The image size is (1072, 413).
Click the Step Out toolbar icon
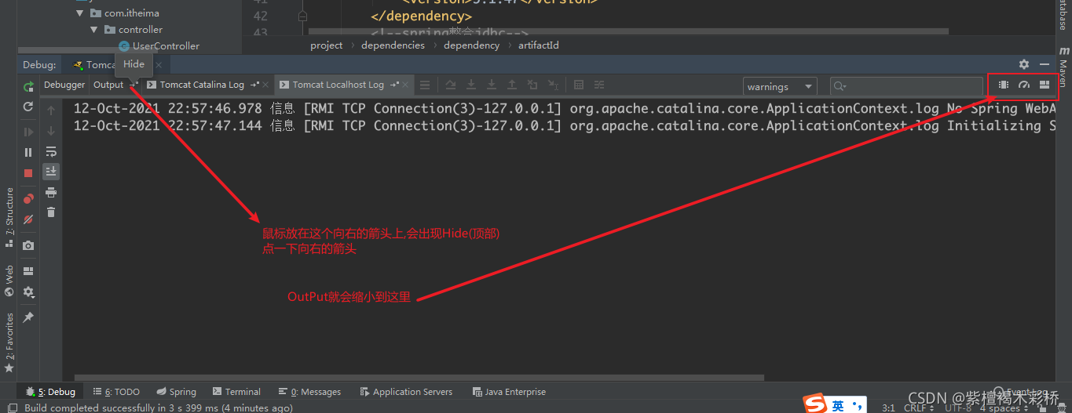(x=512, y=85)
